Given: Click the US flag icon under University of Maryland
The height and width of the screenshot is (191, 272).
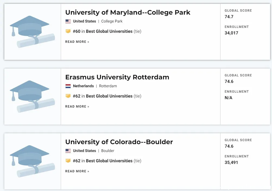Looking at the screenshot, I should tap(68, 21).
